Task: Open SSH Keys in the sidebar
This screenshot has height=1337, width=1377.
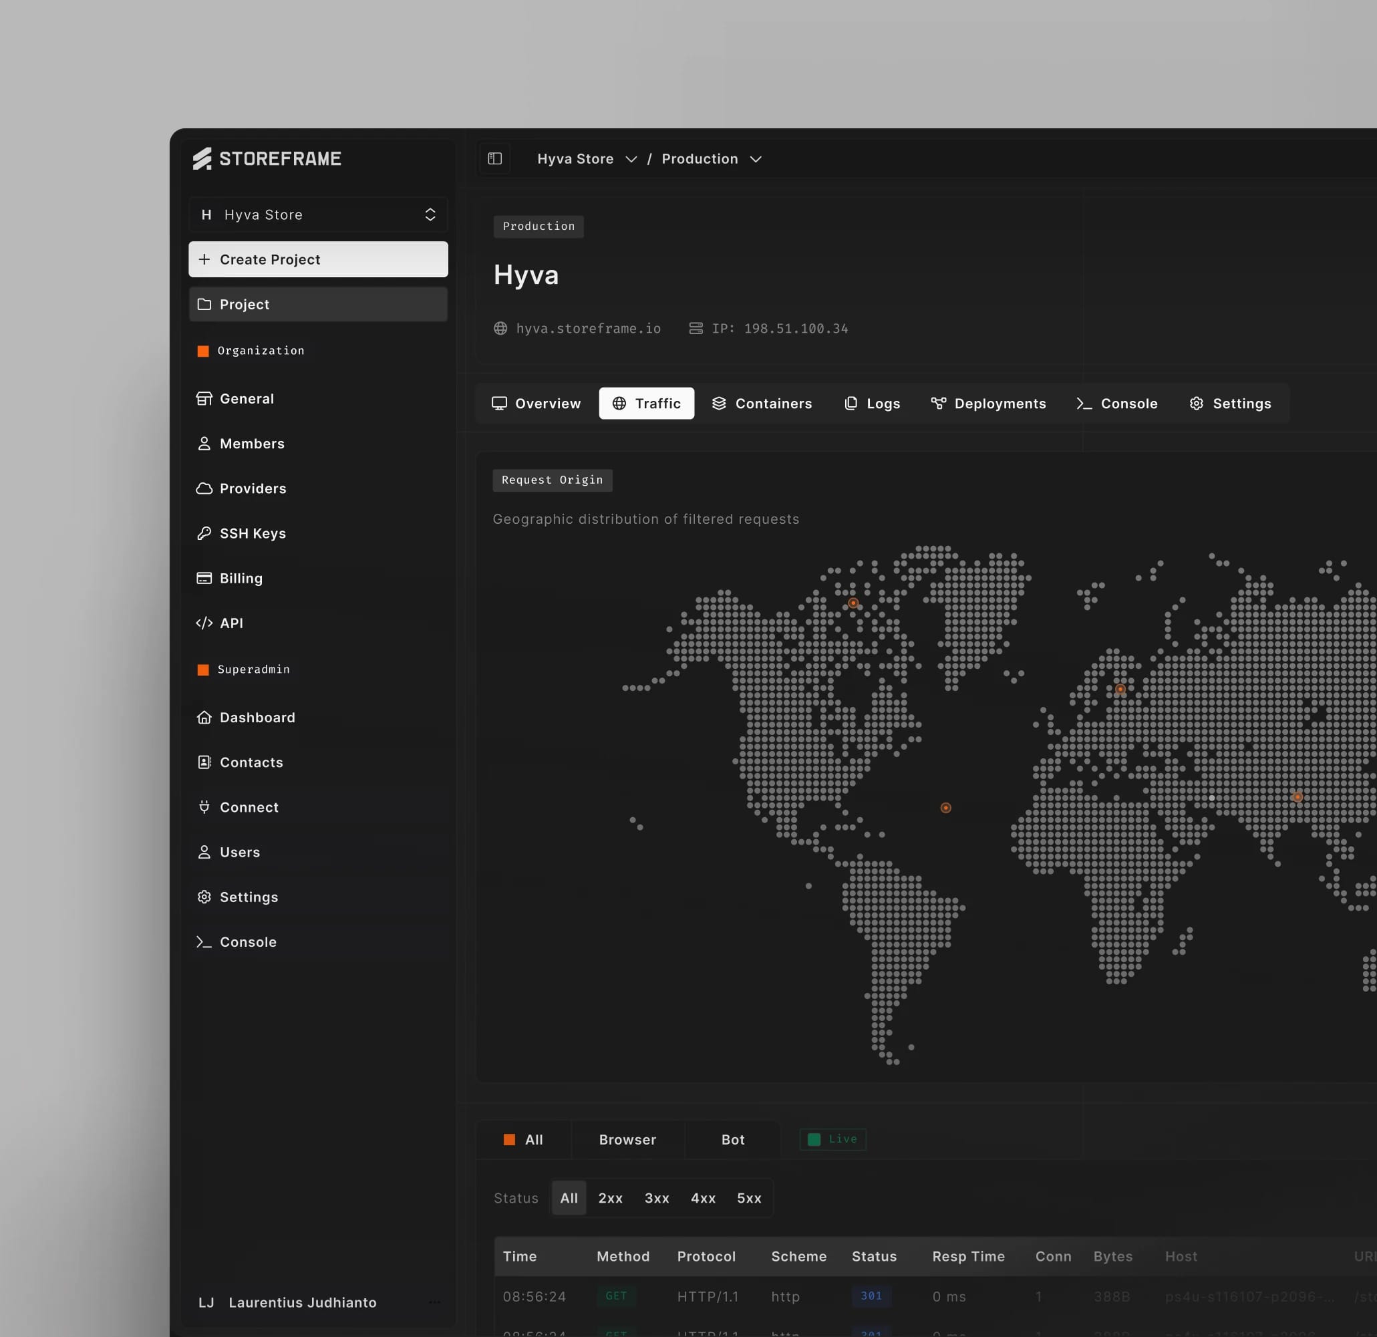Action: (x=317, y=533)
